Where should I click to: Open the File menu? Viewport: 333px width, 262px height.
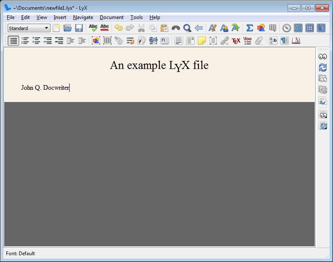click(x=11, y=17)
